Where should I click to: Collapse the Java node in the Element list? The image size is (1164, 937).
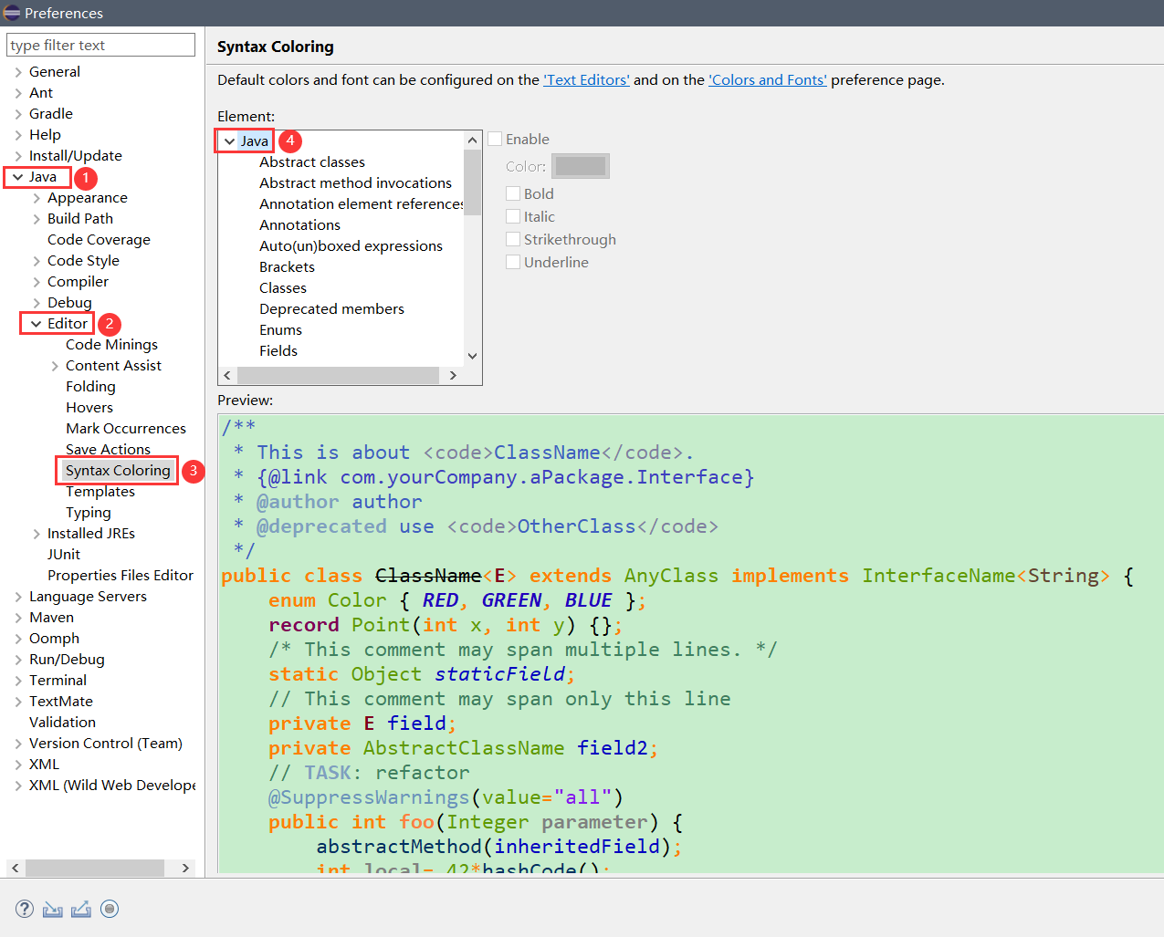[229, 141]
